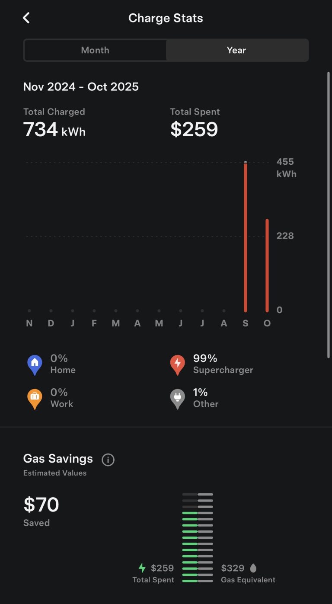This screenshot has height=604, width=332.
Task: Select the September bar in the chart
Action: tap(246, 238)
